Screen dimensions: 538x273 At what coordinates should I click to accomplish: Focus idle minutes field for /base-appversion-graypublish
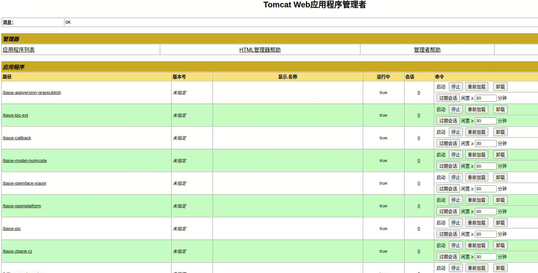[486, 98]
